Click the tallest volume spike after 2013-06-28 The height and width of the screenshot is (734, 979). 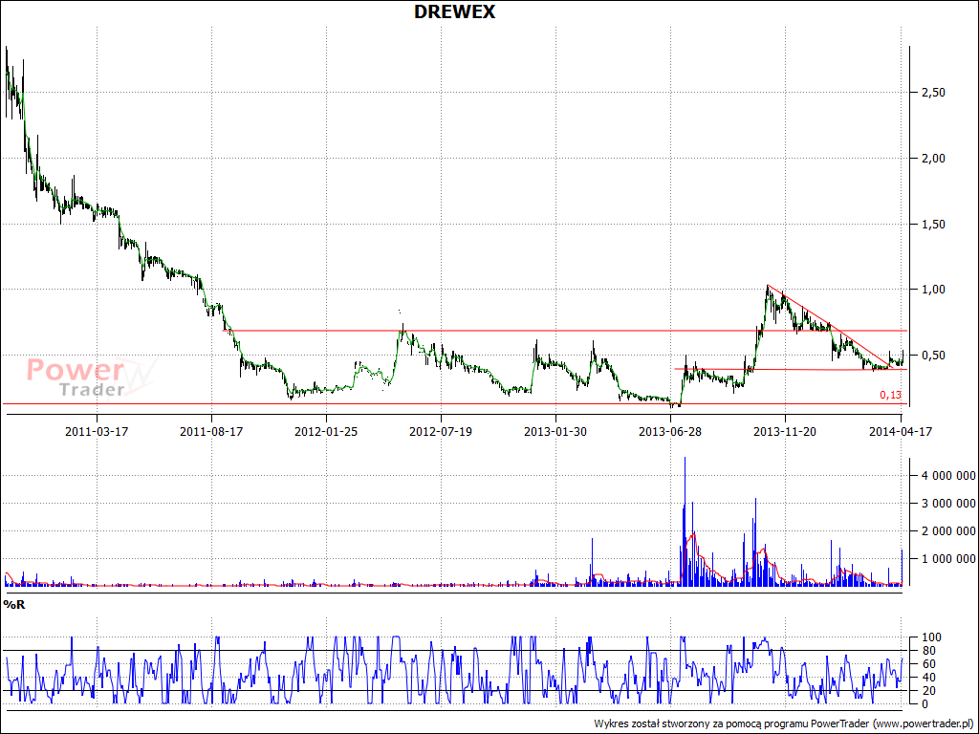[685, 521]
